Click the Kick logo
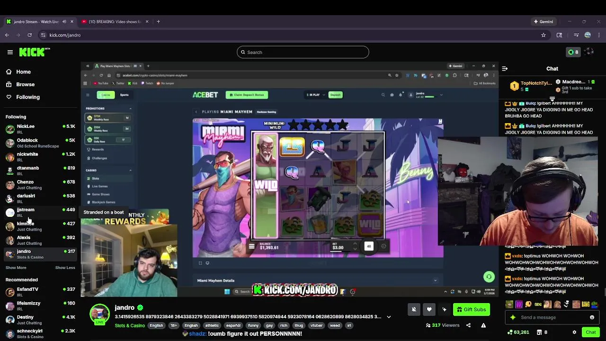606x341 pixels. (34, 52)
